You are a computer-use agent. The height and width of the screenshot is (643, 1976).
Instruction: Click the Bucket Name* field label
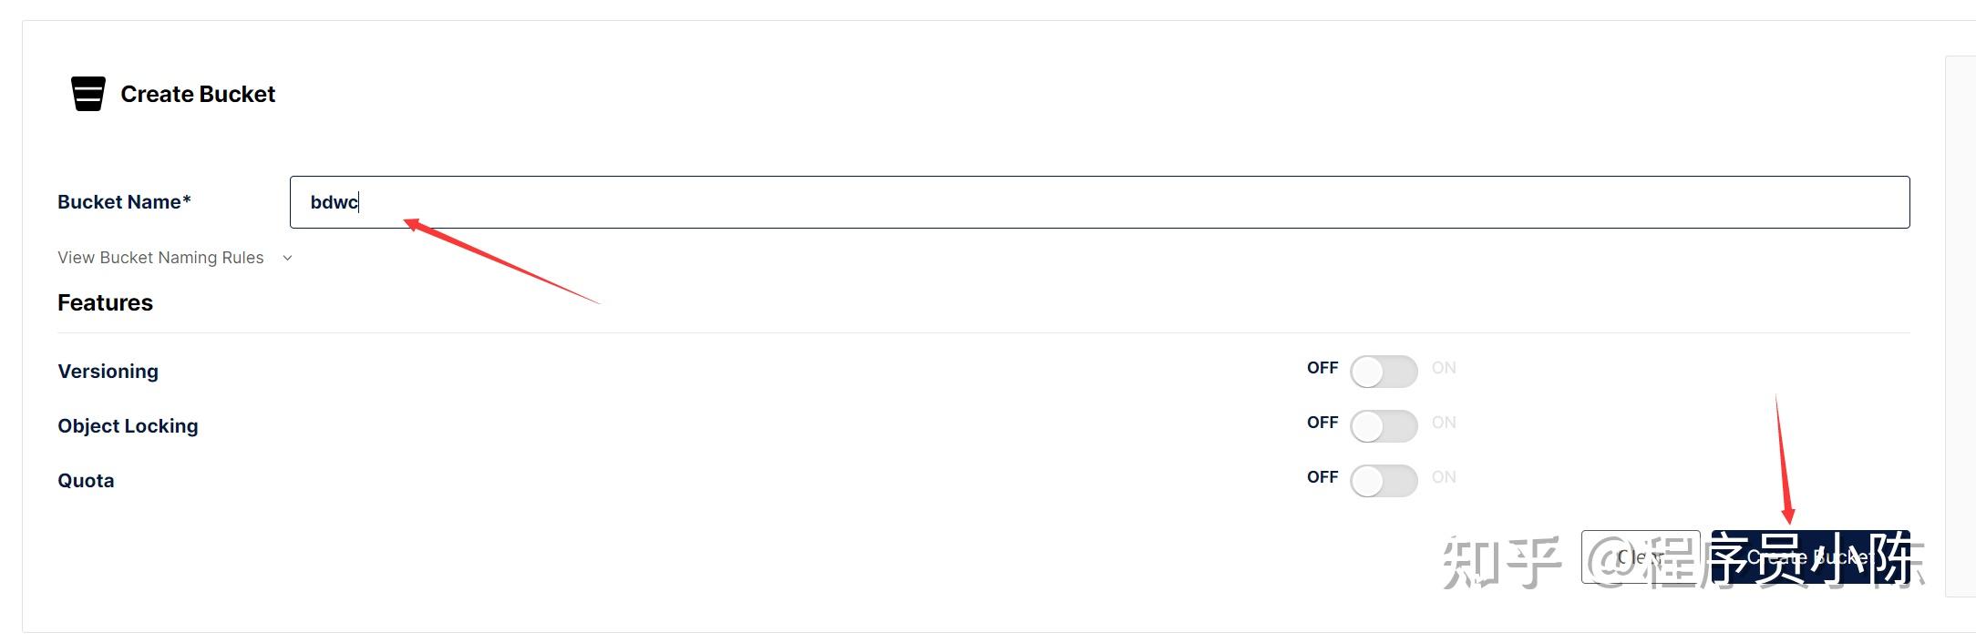click(124, 202)
